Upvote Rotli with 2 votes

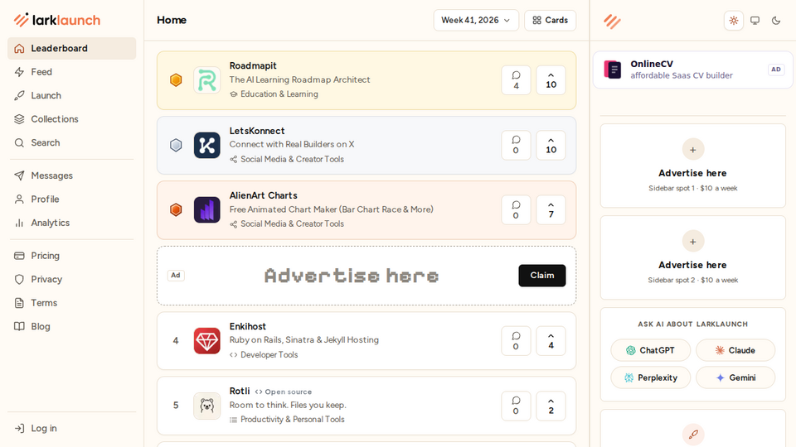tap(551, 406)
